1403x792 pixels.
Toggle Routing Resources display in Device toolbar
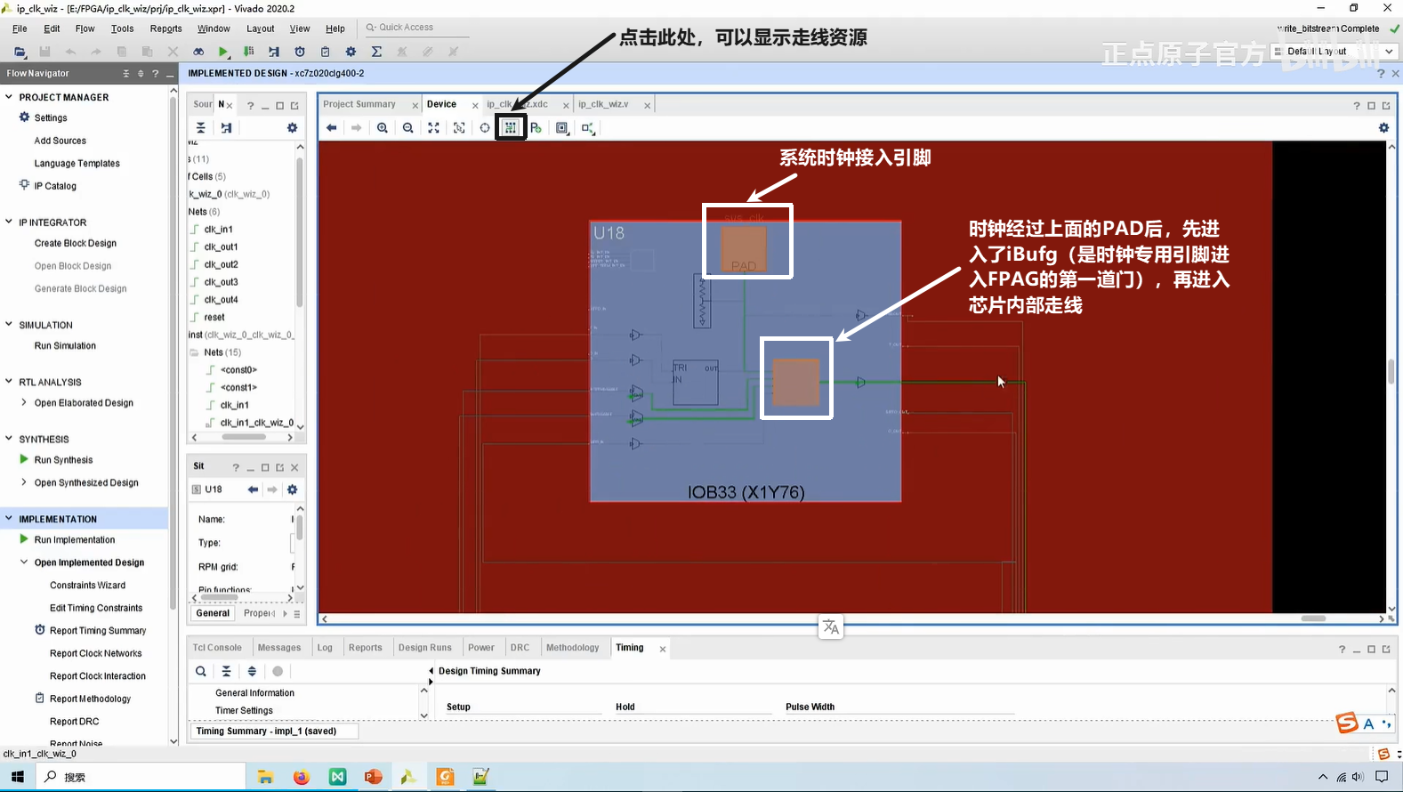511,128
